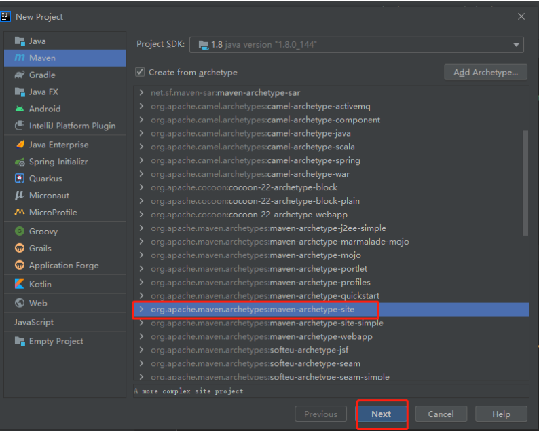Select JavaScript category in sidebar
Image resolution: width=539 pixels, height=432 pixels.
[64, 322]
